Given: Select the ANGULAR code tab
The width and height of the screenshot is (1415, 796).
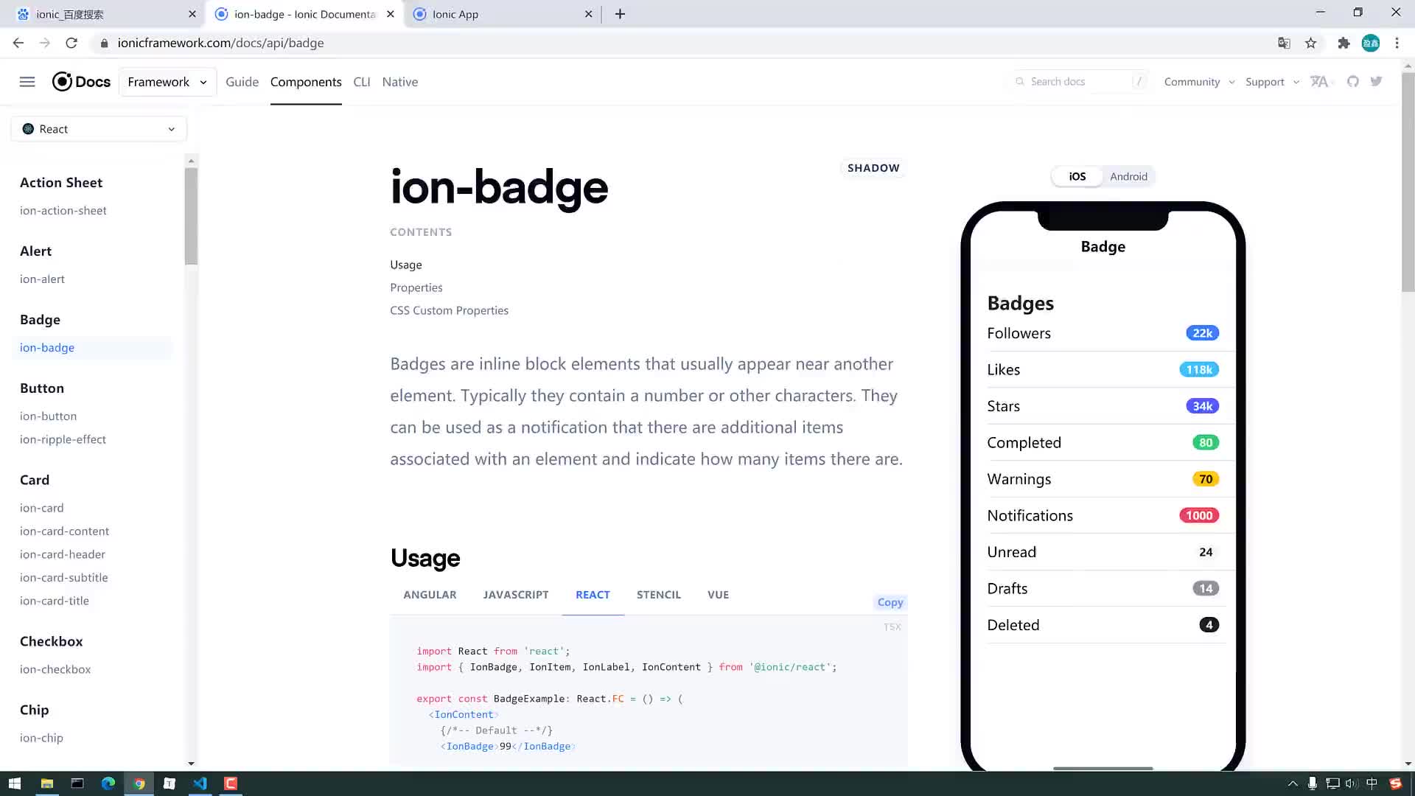Looking at the screenshot, I should point(430,595).
